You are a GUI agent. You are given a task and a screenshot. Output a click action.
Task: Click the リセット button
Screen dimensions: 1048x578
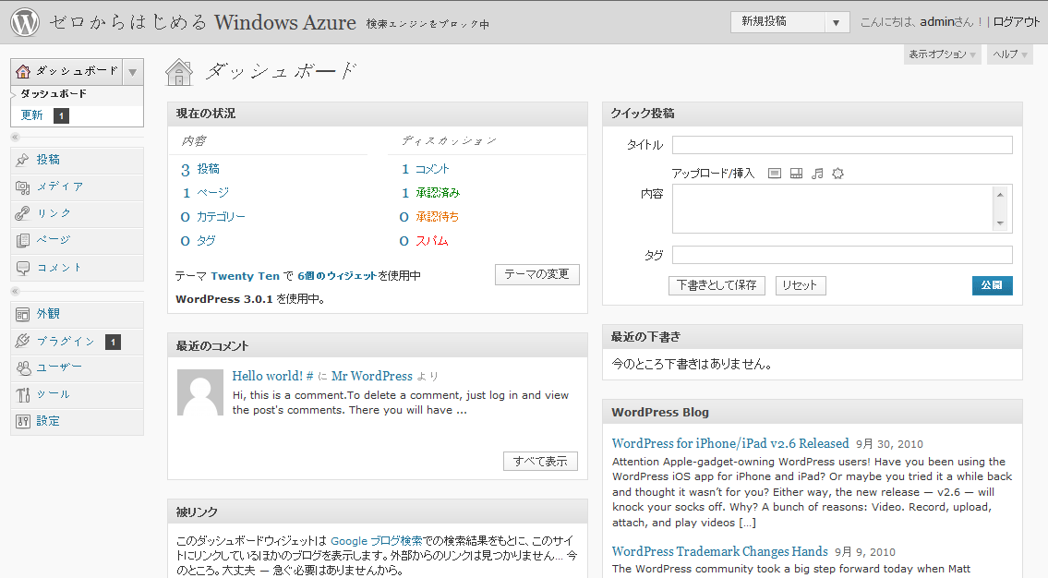pos(800,285)
